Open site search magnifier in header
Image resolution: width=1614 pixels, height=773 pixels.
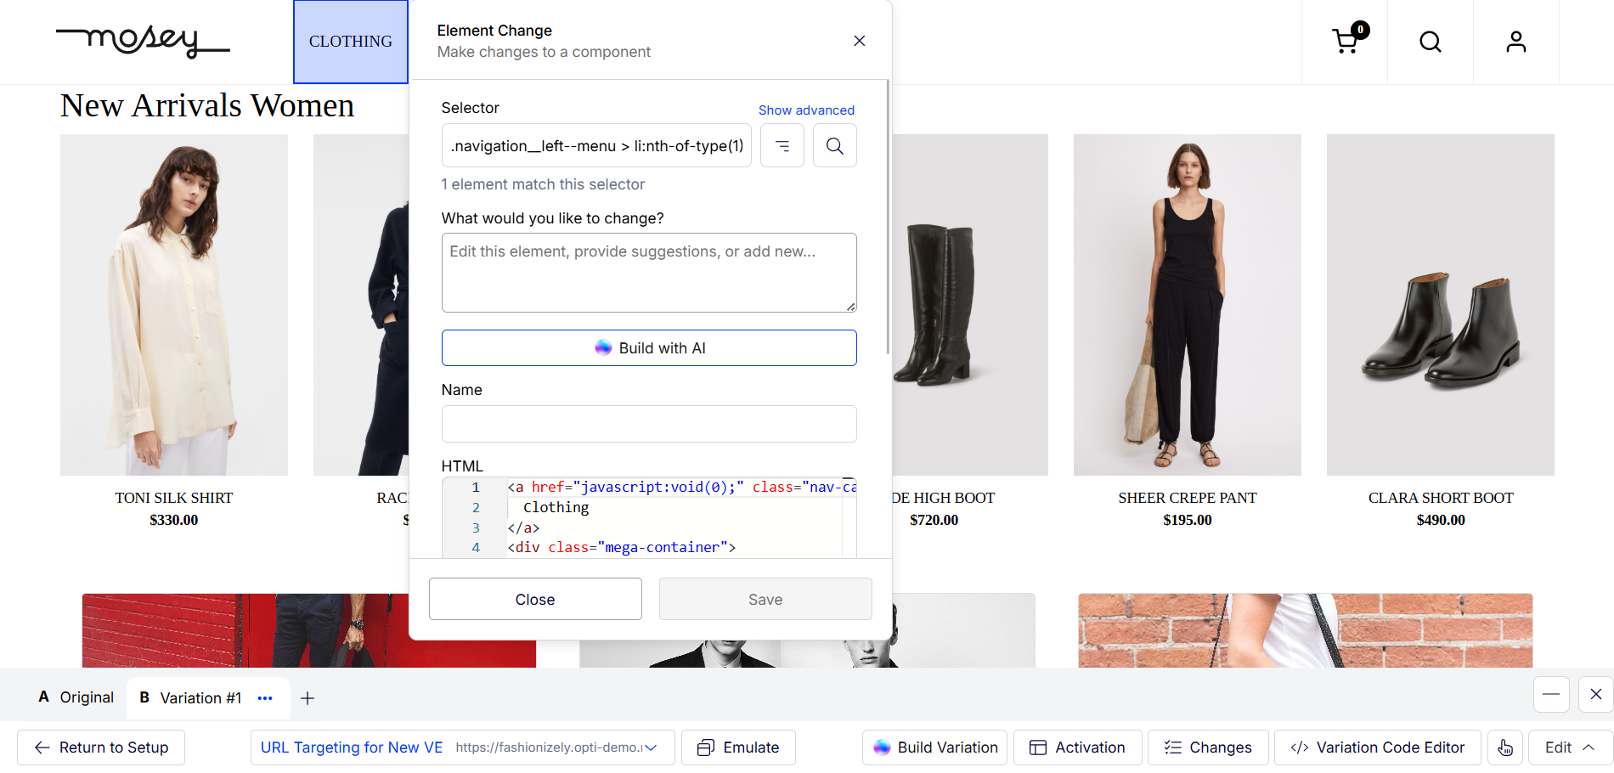pos(1431,42)
